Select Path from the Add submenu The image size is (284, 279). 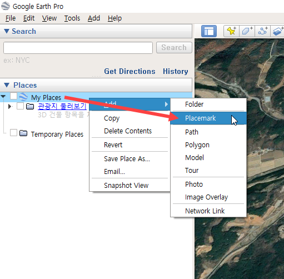click(x=208, y=132)
